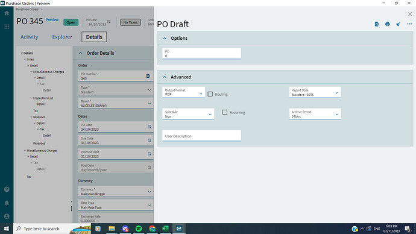Click the User Description field

coord(201,136)
